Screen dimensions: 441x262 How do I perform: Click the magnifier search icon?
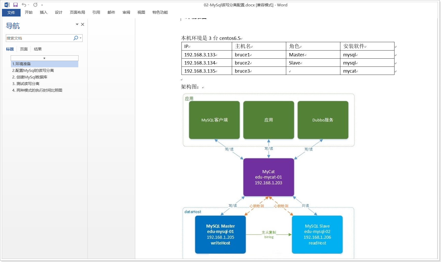coord(75,38)
